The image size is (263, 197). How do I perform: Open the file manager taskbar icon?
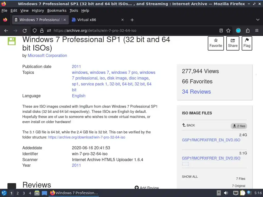(x=37, y=193)
